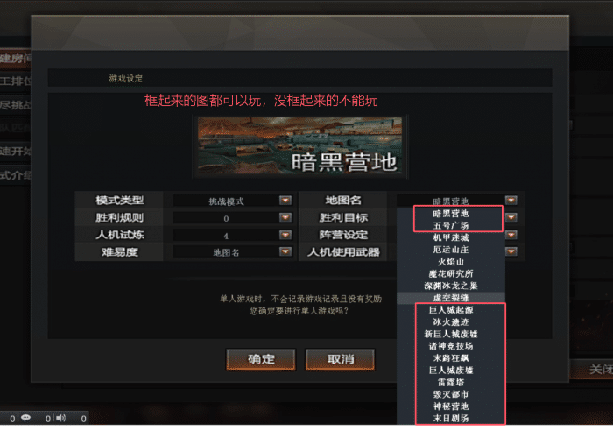Pick 巨人城起源 from the map list
Image resolution: width=613 pixels, height=438 pixels.
[x=451, y=310]
